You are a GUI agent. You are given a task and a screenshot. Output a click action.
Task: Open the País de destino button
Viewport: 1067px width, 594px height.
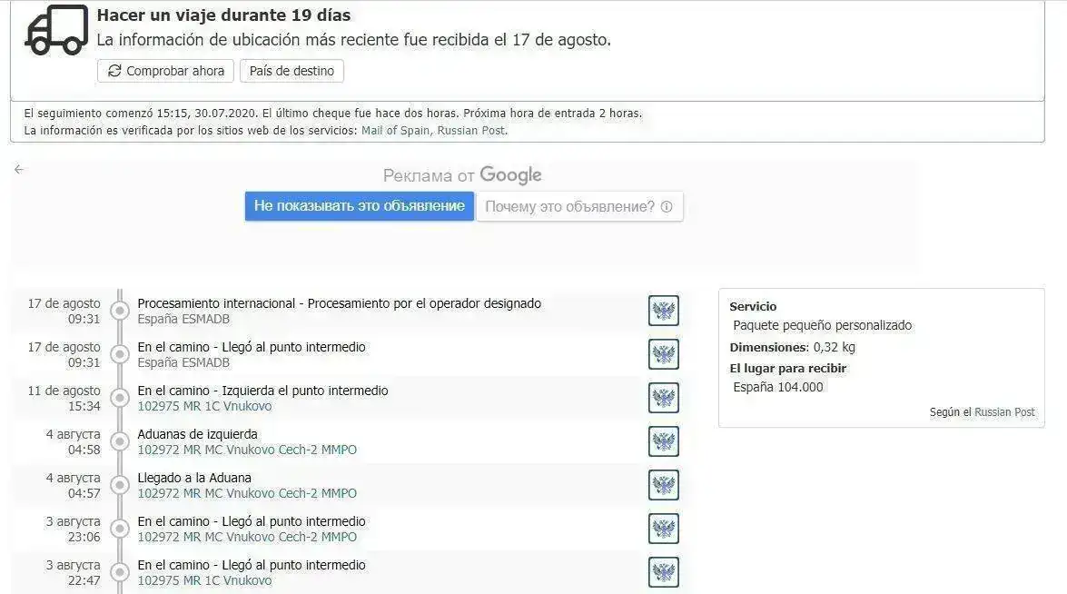291,71
